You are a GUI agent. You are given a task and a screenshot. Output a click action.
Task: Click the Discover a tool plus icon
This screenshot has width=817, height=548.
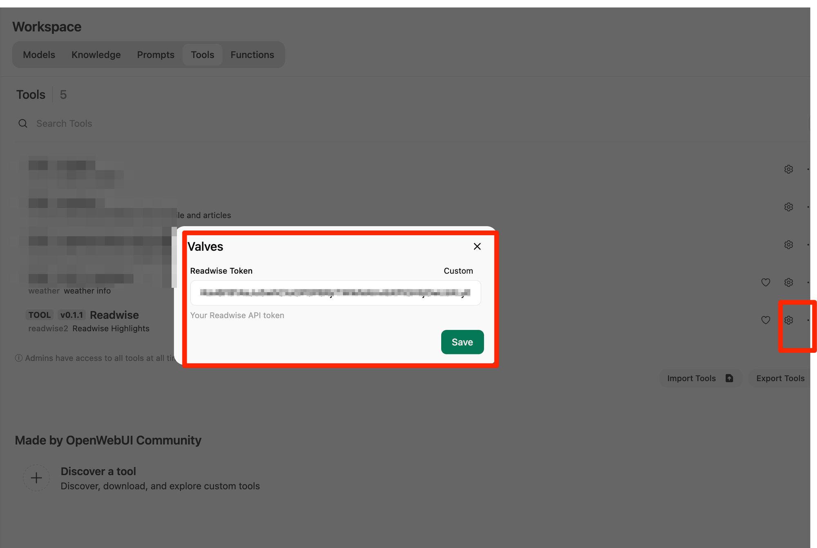pyautogui.click(x=36, y=478)
